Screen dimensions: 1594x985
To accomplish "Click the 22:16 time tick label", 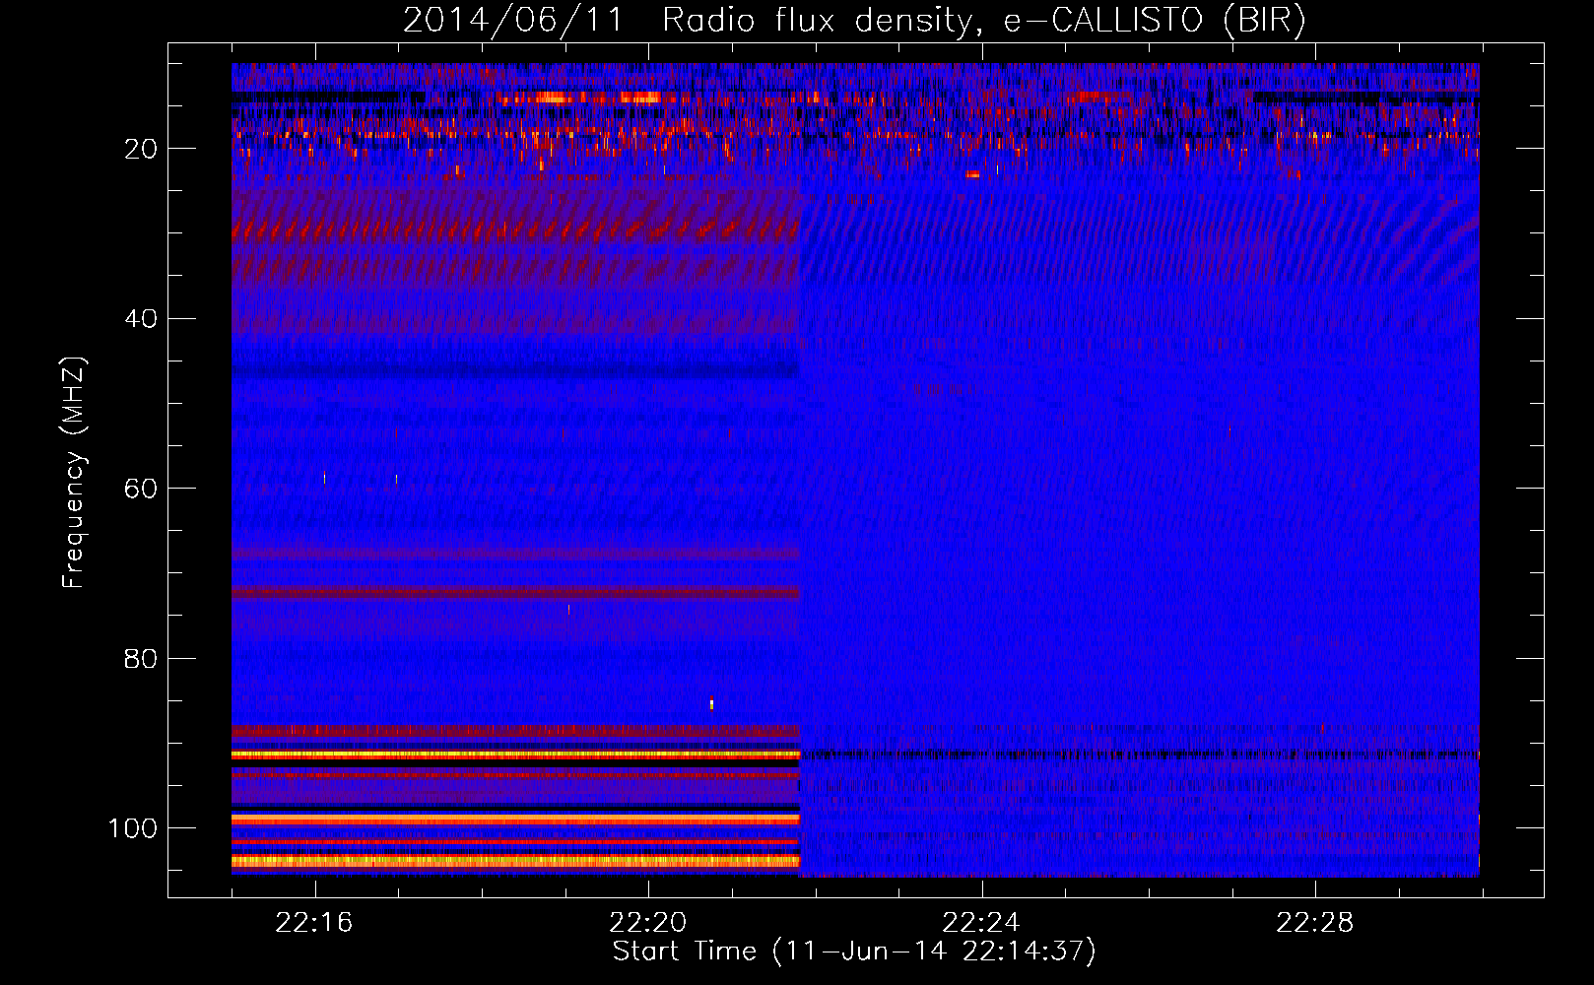I will pos(314,923).
